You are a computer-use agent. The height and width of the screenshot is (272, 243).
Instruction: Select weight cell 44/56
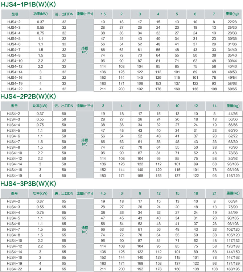point(233,114)
